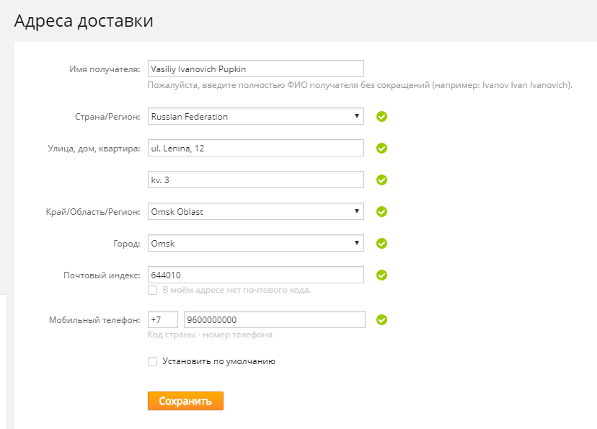Click the checkmark icon next to Omsk Oblast
The height and width of the screenshot is (429, 597).
381,211
